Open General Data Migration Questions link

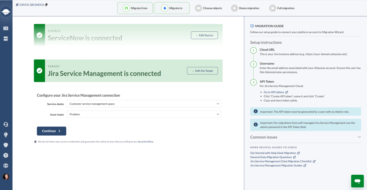(x=273, y=157)
